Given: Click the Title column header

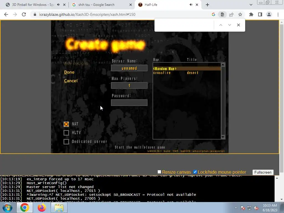Looking at the screenshot, I should pos(192,60).
